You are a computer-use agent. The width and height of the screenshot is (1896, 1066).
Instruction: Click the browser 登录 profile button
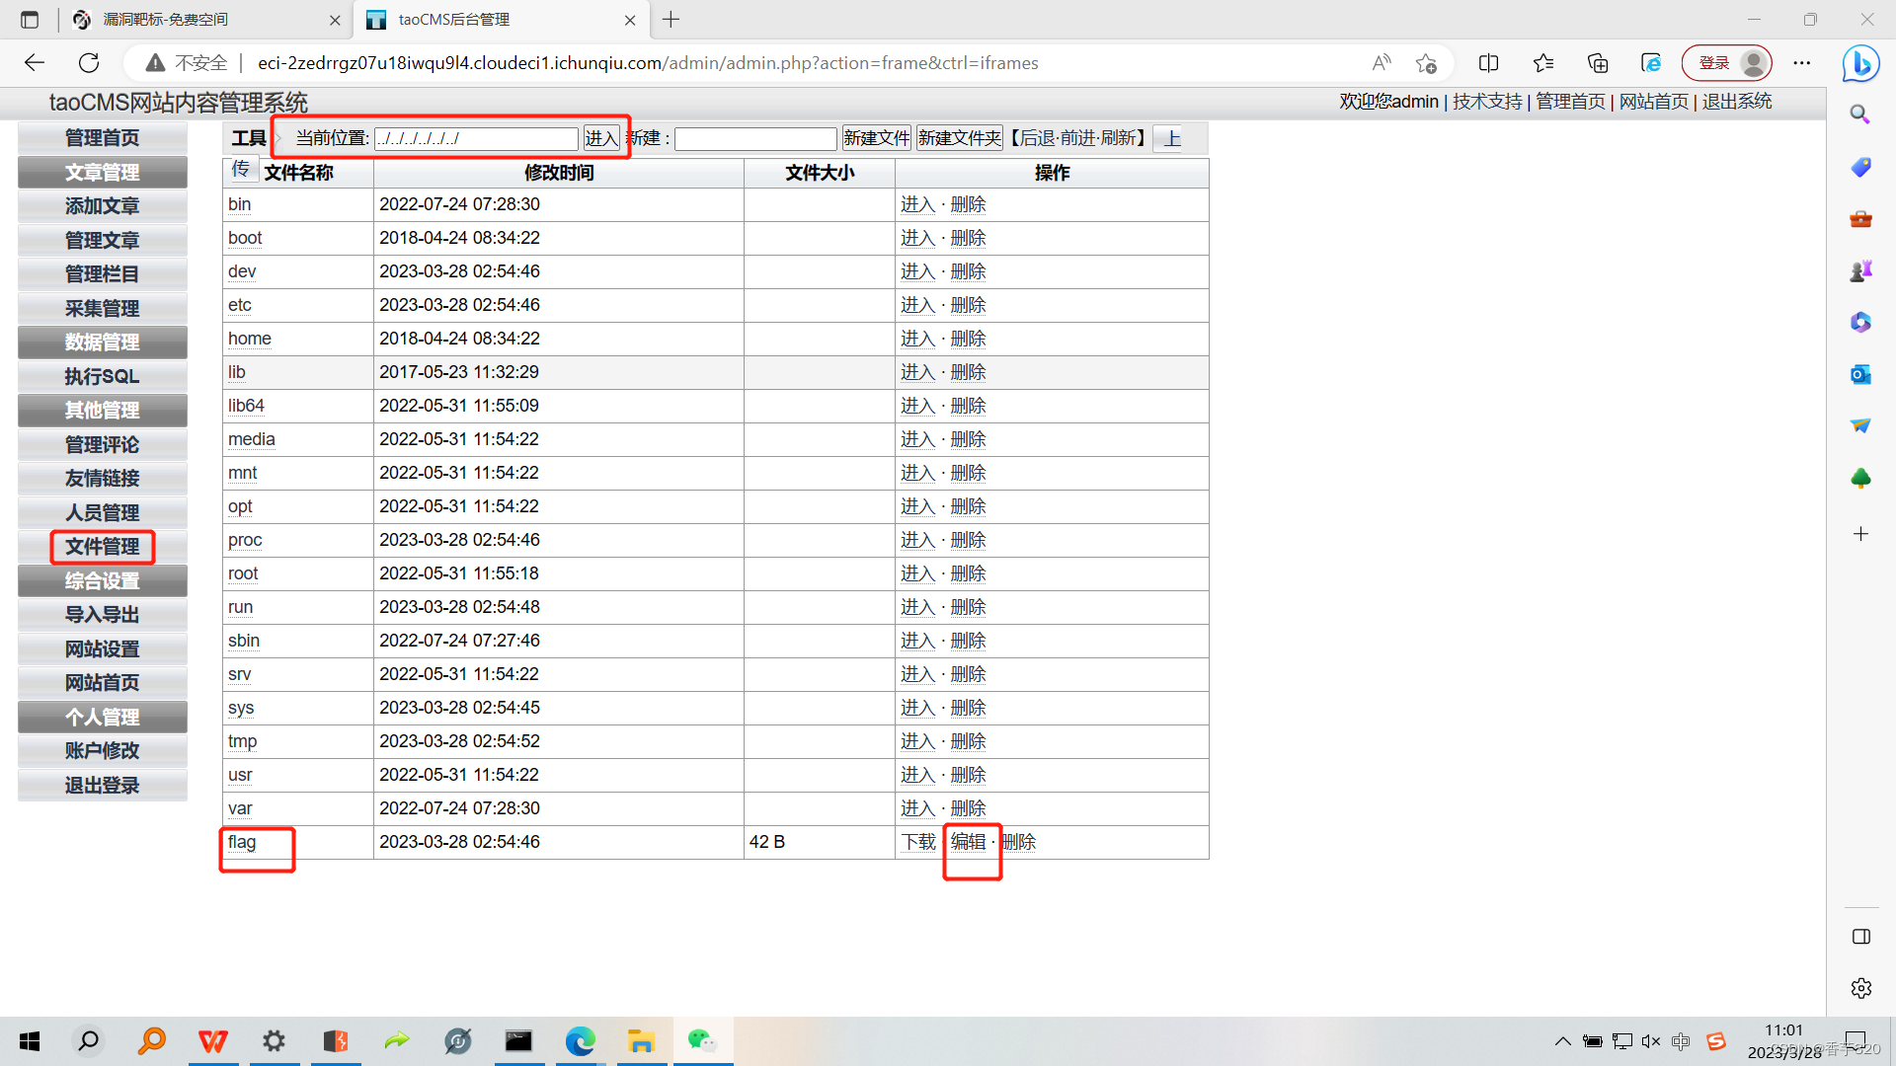coord(1727,62)
